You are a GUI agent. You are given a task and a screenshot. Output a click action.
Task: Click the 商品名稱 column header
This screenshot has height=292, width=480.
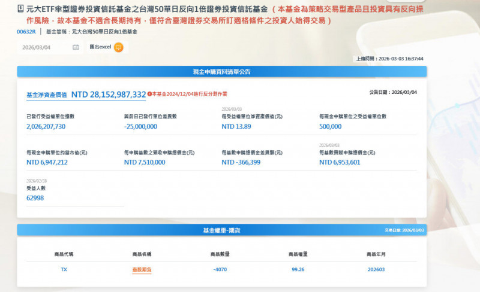click(142, 254)
